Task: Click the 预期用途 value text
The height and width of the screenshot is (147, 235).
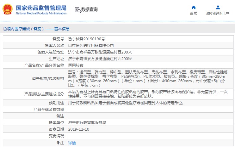Action: click(126, 103)
